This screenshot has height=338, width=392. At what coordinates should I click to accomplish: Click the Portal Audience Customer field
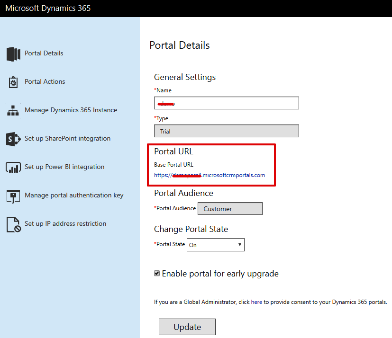click(230, 209)
